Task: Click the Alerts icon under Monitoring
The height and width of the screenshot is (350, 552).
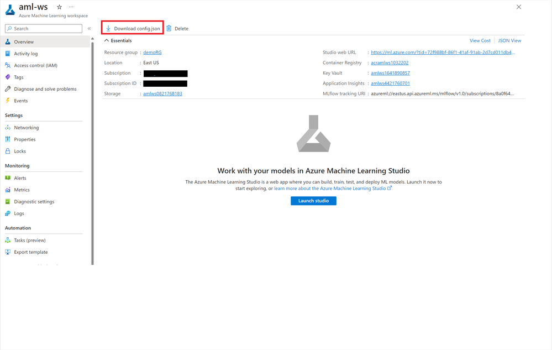Action: tap(8, 178)
